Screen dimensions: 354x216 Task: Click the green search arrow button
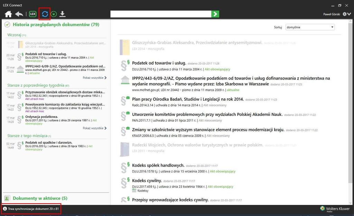(x=215, y=14)
